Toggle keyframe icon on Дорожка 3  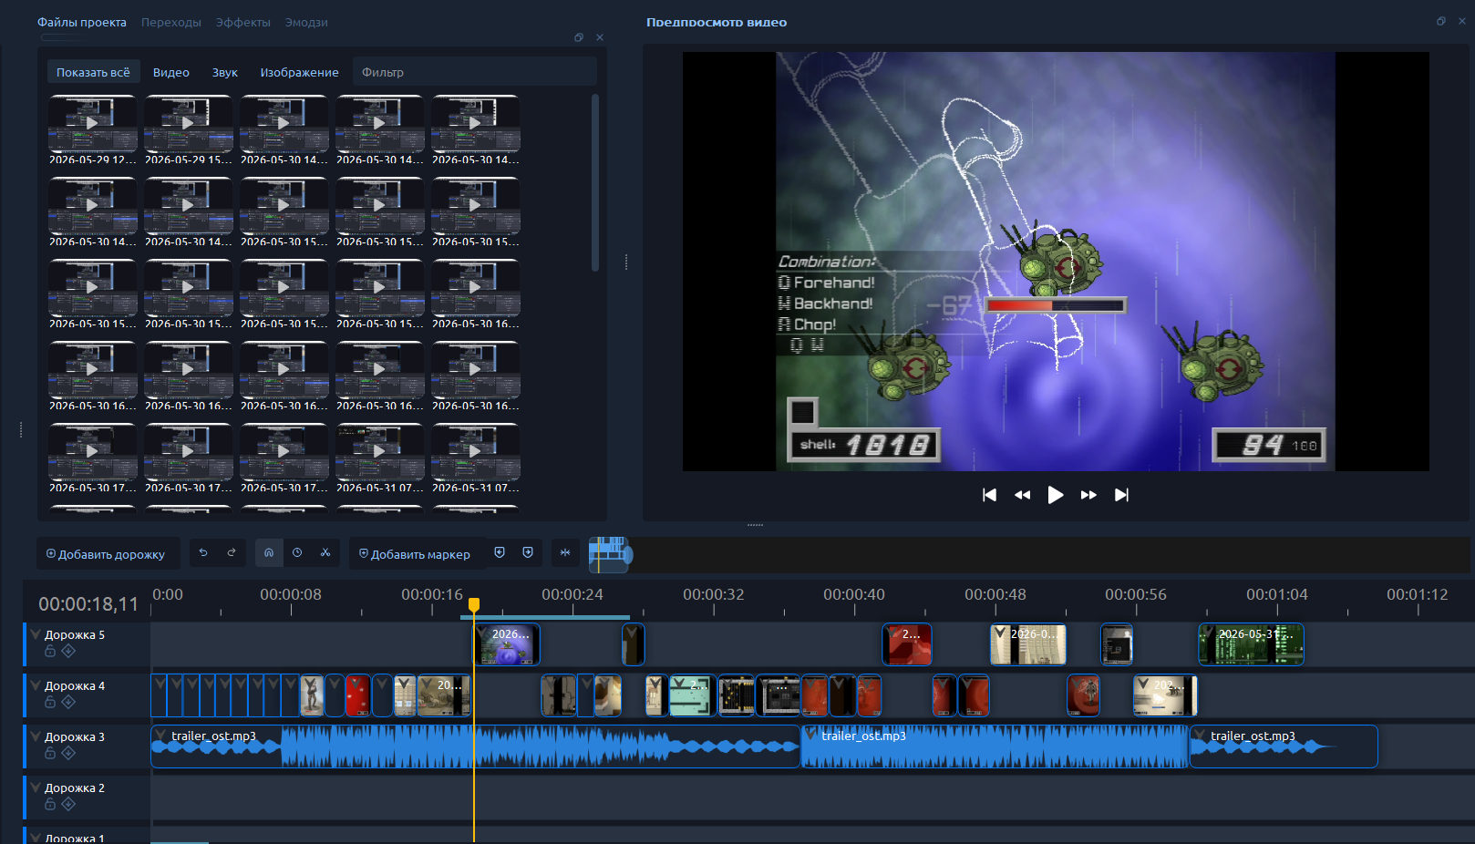pyautogui.click(x=68, y=753)
